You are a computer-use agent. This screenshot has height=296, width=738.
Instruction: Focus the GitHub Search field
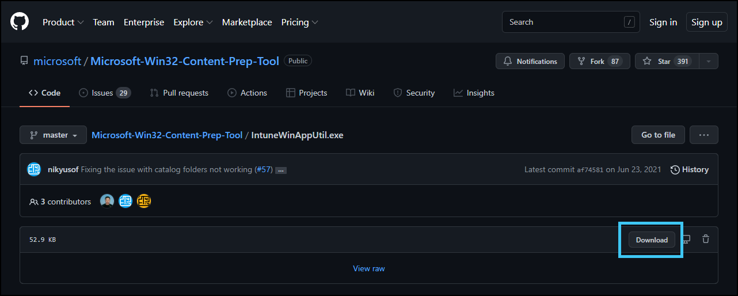point(572,22)
